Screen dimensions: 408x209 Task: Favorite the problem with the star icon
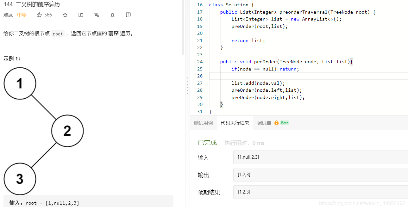[65, 15]
